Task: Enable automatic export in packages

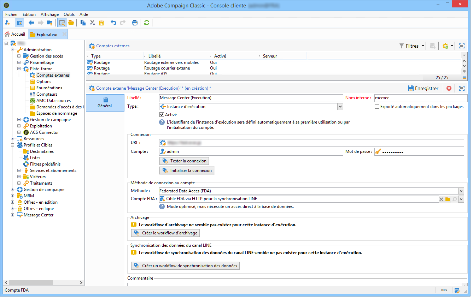Action: click(x=377, y=107)
